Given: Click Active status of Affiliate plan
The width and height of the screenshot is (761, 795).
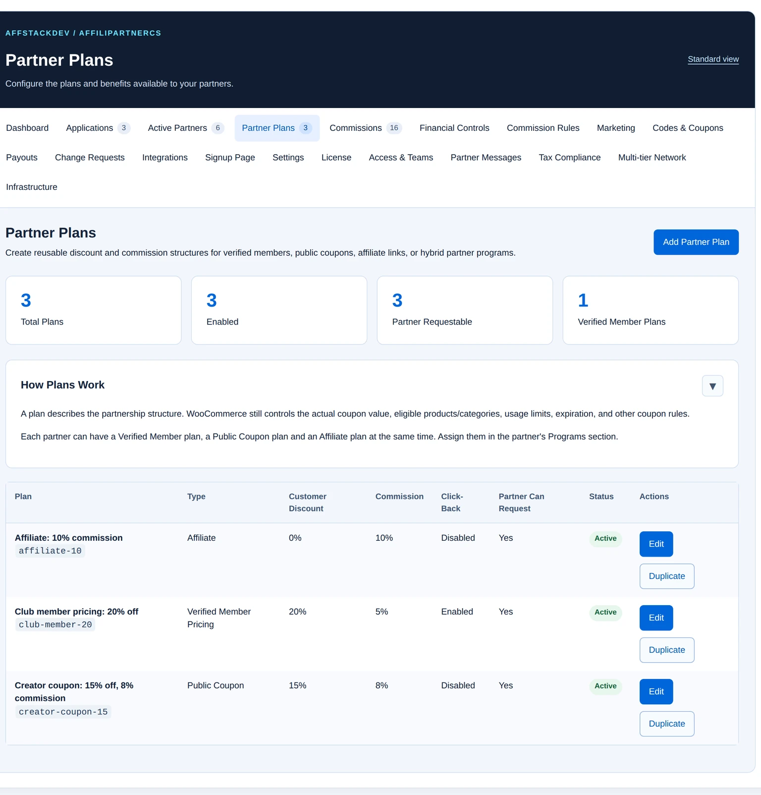Looking at the screenshot, I should [x=605, y=539].
